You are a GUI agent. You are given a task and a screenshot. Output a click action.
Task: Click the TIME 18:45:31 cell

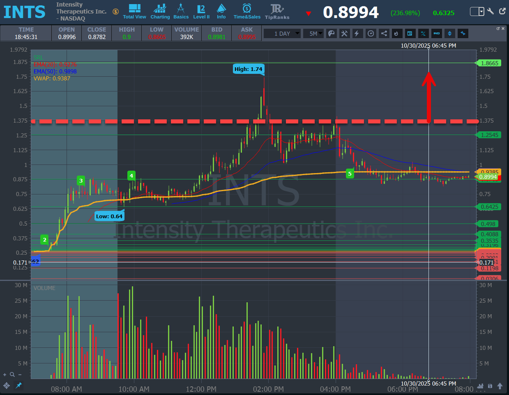(x=26, y=33)
